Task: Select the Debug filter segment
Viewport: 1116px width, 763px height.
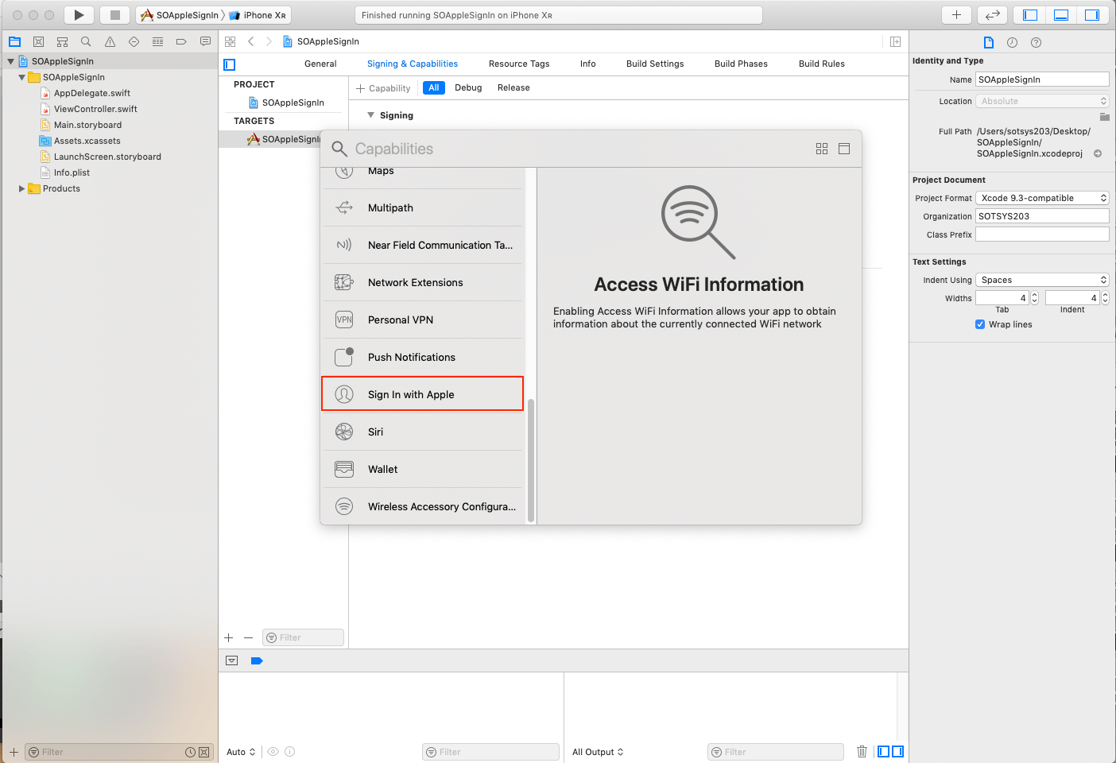Action: point(468,87)
